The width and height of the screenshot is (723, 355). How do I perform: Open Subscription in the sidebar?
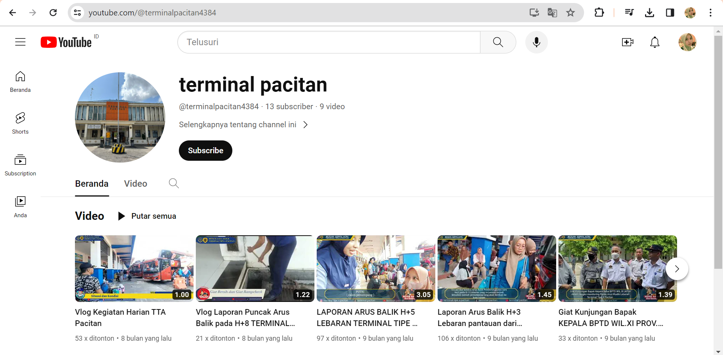pyautogui.click(x=20, y=165)
